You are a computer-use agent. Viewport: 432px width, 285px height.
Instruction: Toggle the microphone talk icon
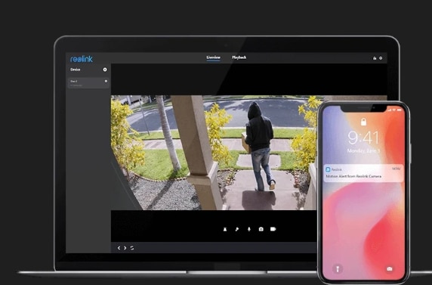pyautogui.click(x=249, y=229)
